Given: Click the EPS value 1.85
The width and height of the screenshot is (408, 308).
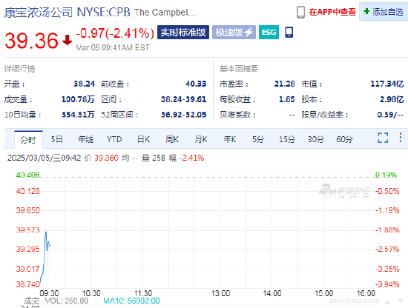Looking at the screenshot, I should 287,99.
